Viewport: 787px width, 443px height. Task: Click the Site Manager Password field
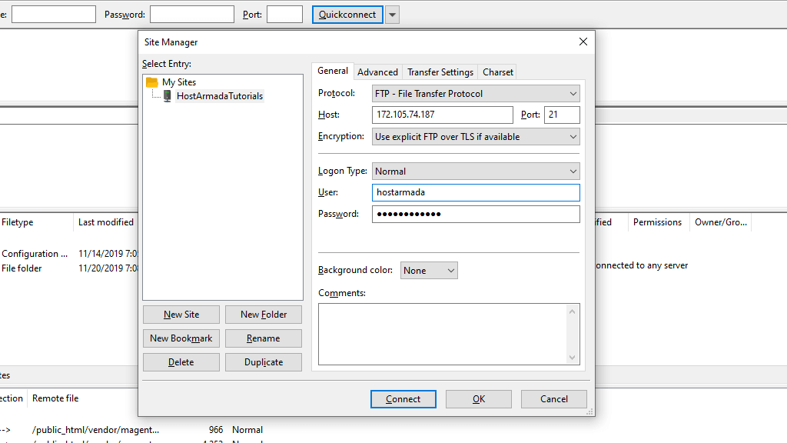tap(476, 214)
